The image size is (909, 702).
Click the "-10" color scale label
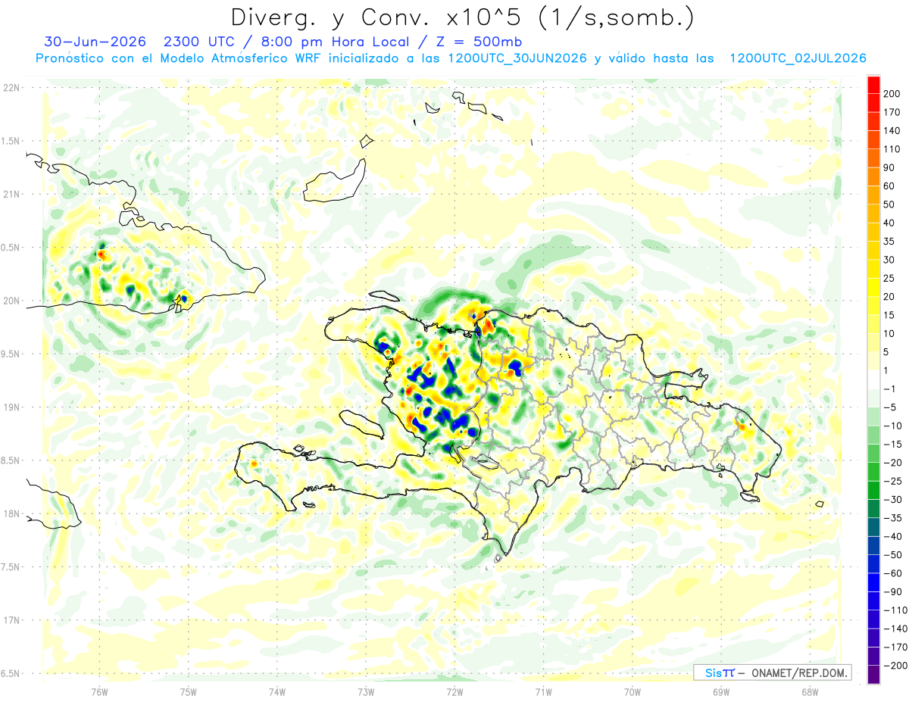pos(893,426)
